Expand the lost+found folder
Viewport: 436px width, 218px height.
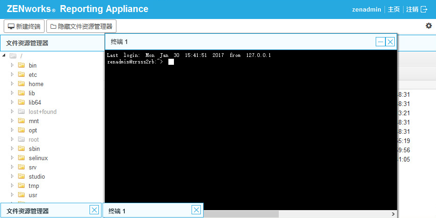[12, 112]
